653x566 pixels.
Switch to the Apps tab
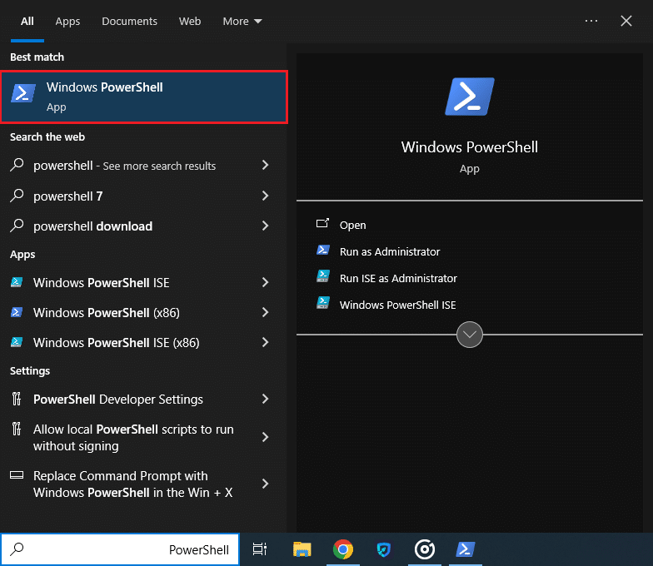[x=67, y=21]
